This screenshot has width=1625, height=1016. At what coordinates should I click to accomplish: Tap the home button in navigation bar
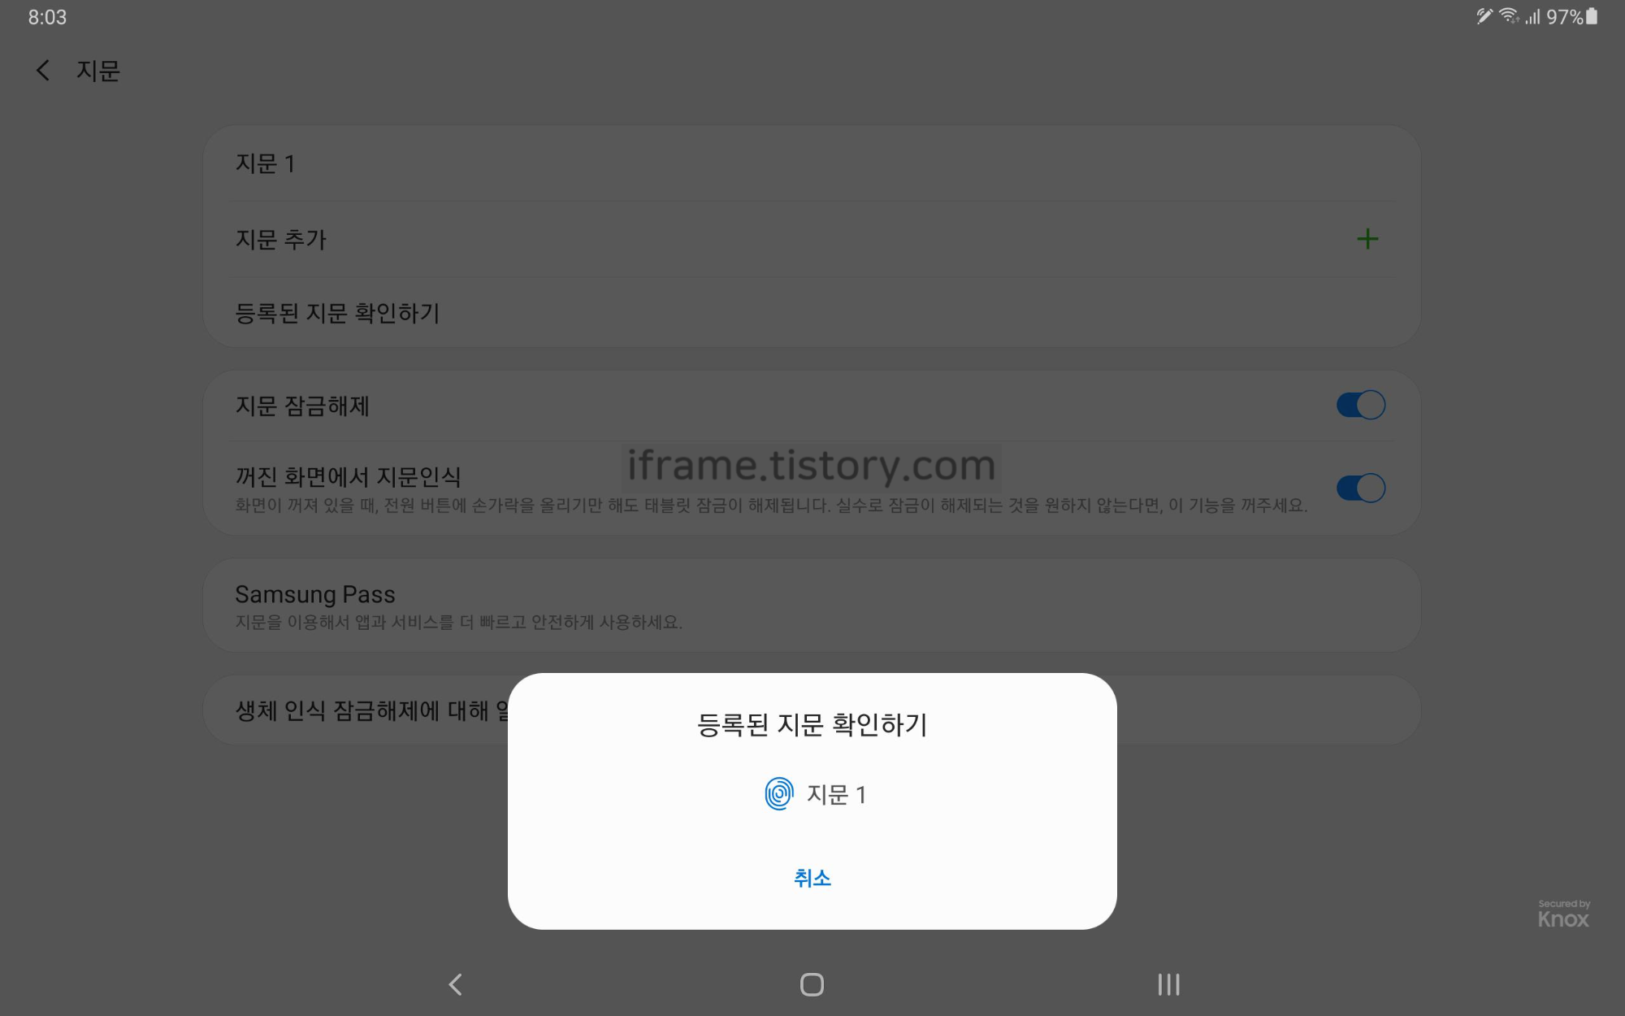[x=812, y=984]
